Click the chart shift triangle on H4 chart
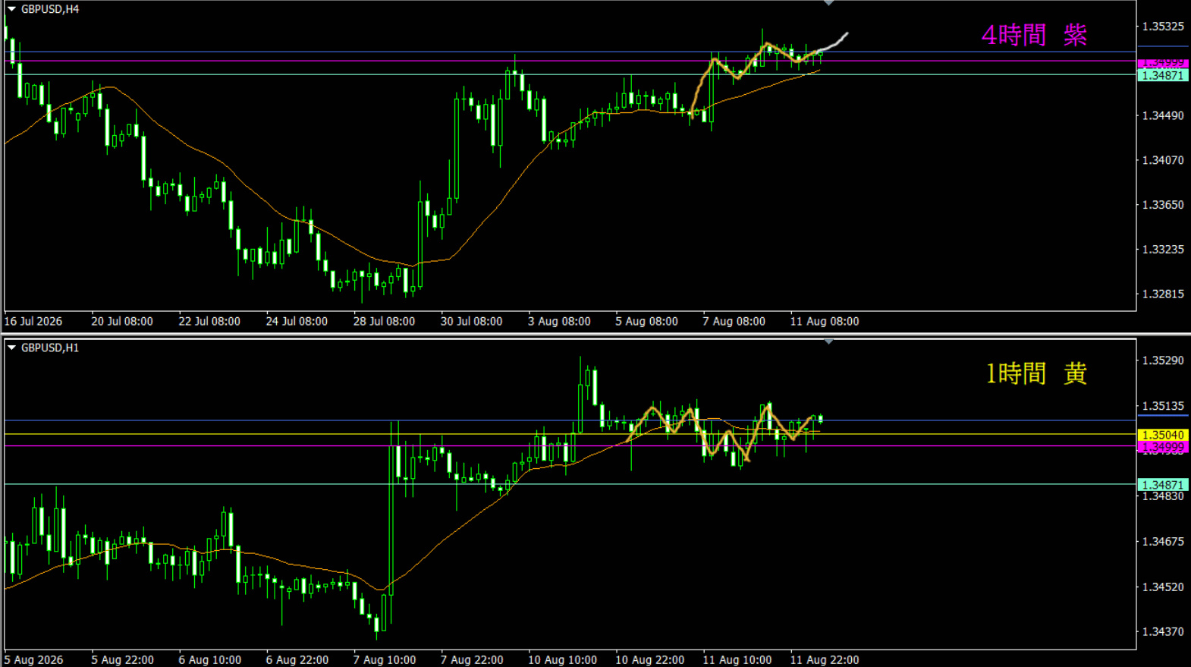This screenshot has height=667, width=1191. pyautogui.click(x=828, y=3)
